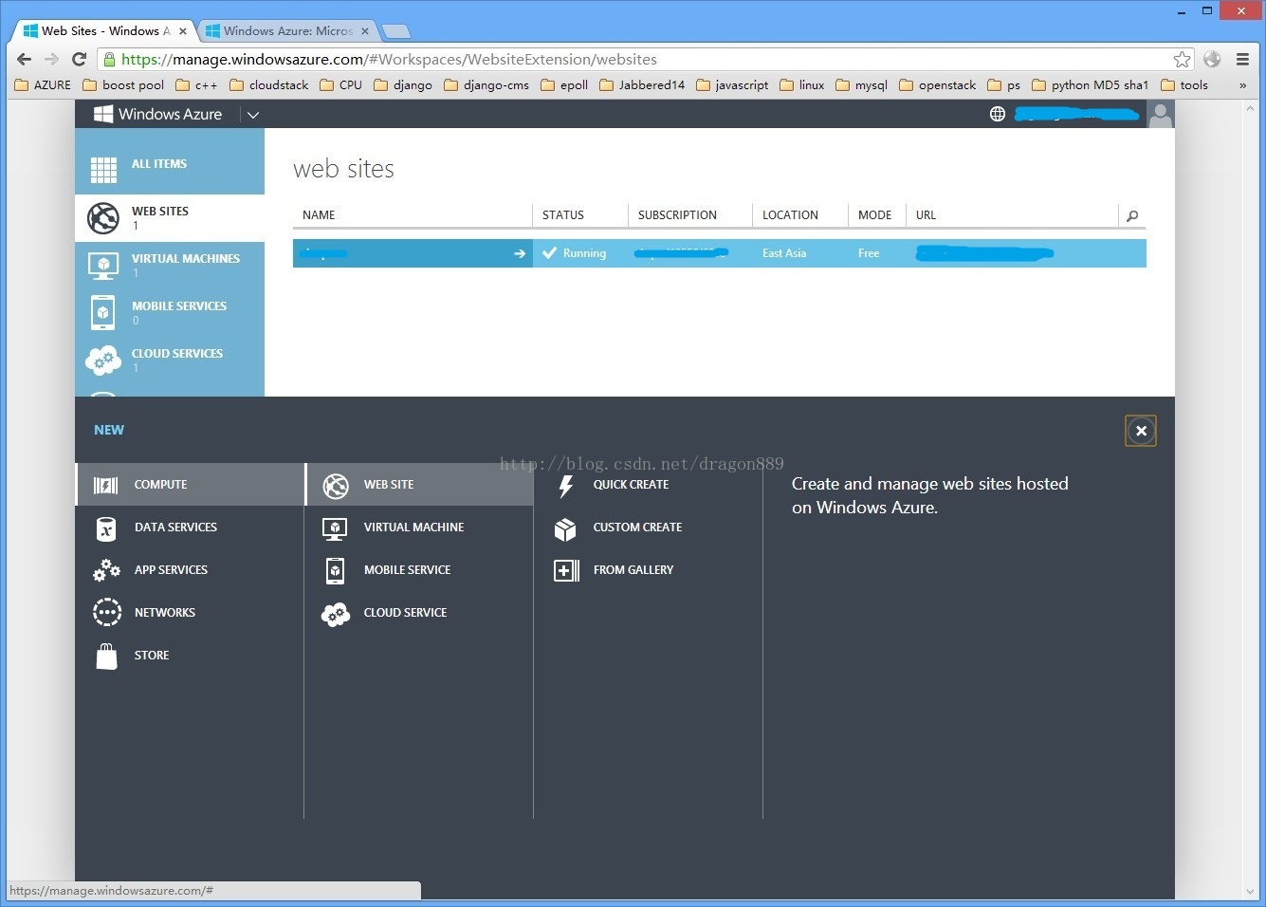Open the AZURE bookmarks folder
The image size is (1266, 907).
[43, 84]
